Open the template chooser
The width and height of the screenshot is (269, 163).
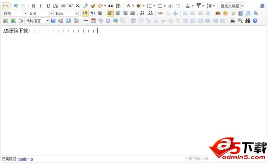tap(68, 21)
